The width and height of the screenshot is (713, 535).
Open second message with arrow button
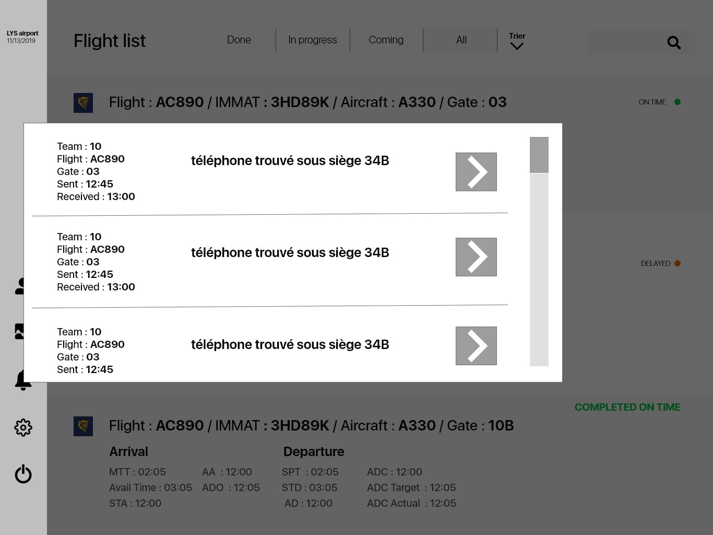(476, 257)
